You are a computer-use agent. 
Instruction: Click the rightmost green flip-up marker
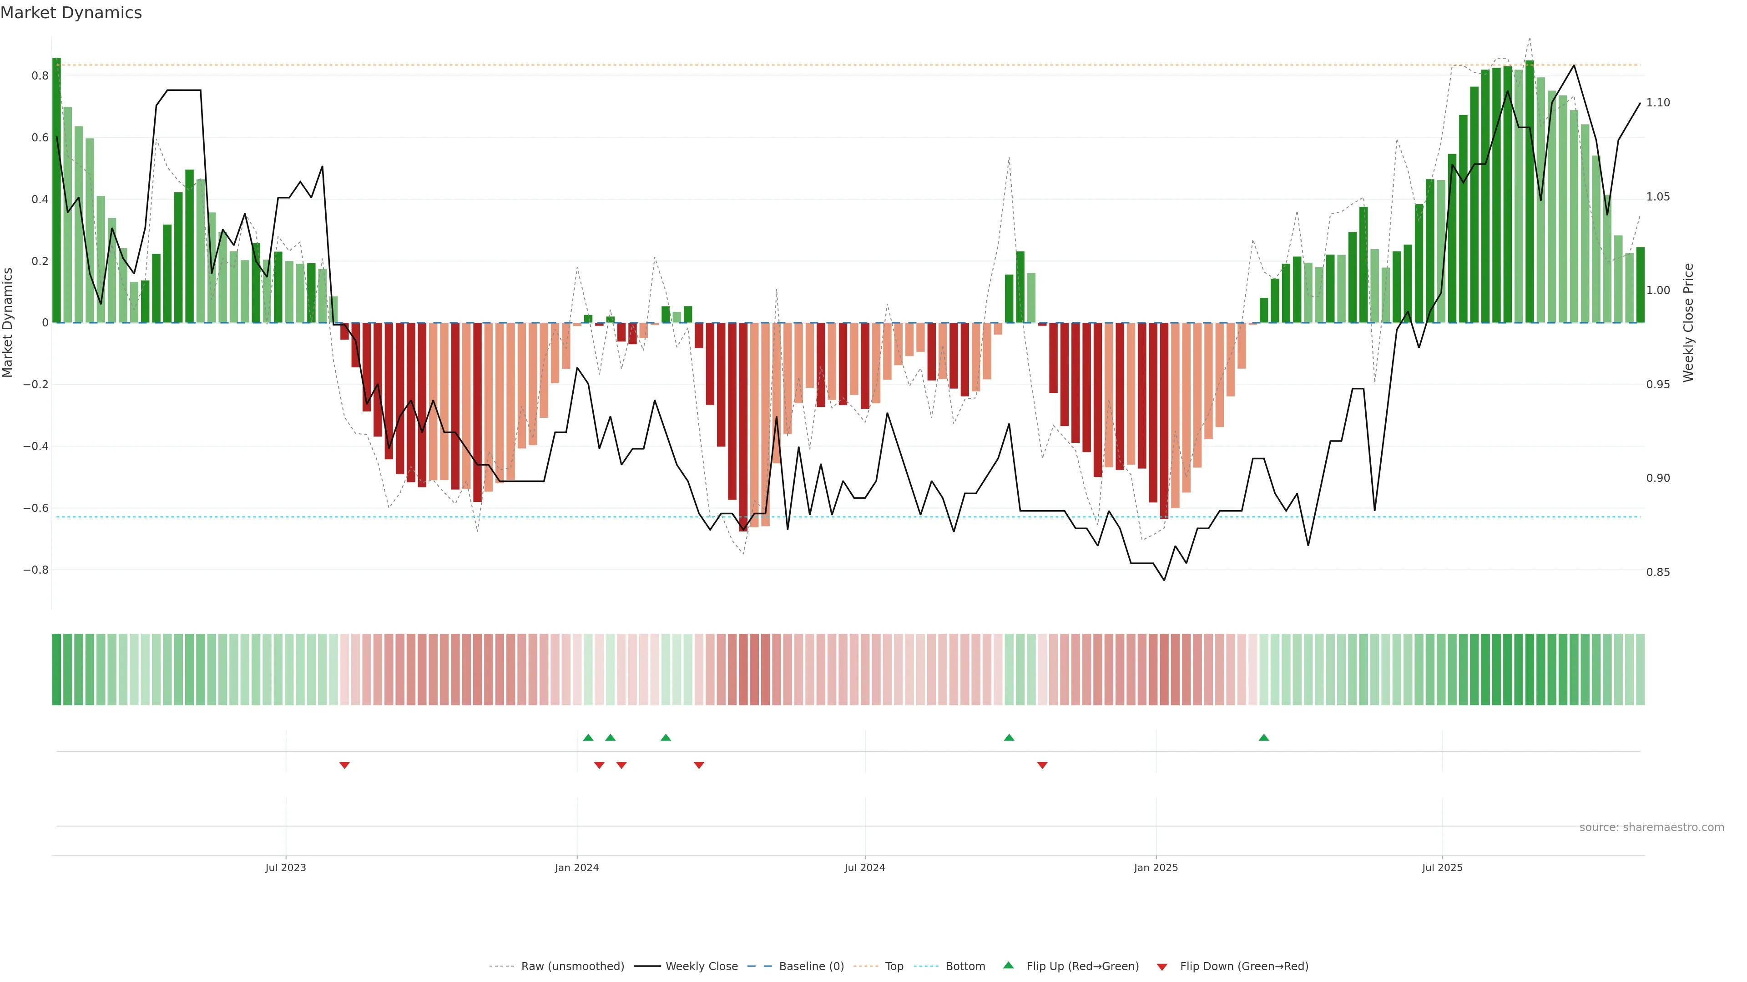(1263, 737)
